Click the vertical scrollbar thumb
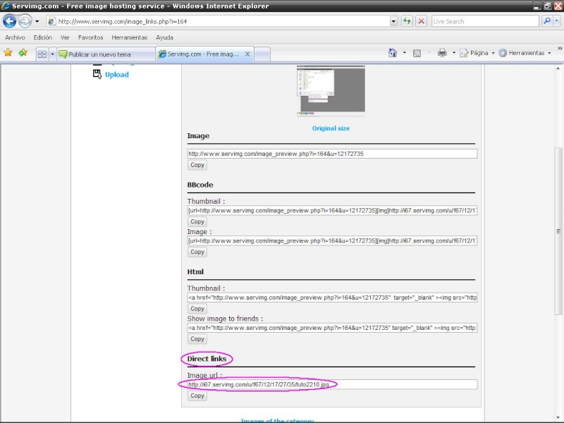Image resolution: width=564 pixels, height=423 pixels. tap(558, 231)
